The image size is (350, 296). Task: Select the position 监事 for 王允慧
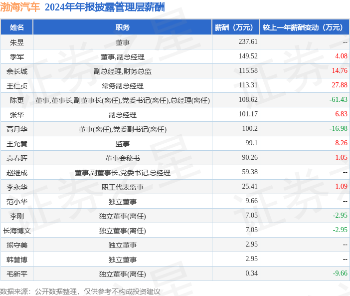(x=123, y=144)
